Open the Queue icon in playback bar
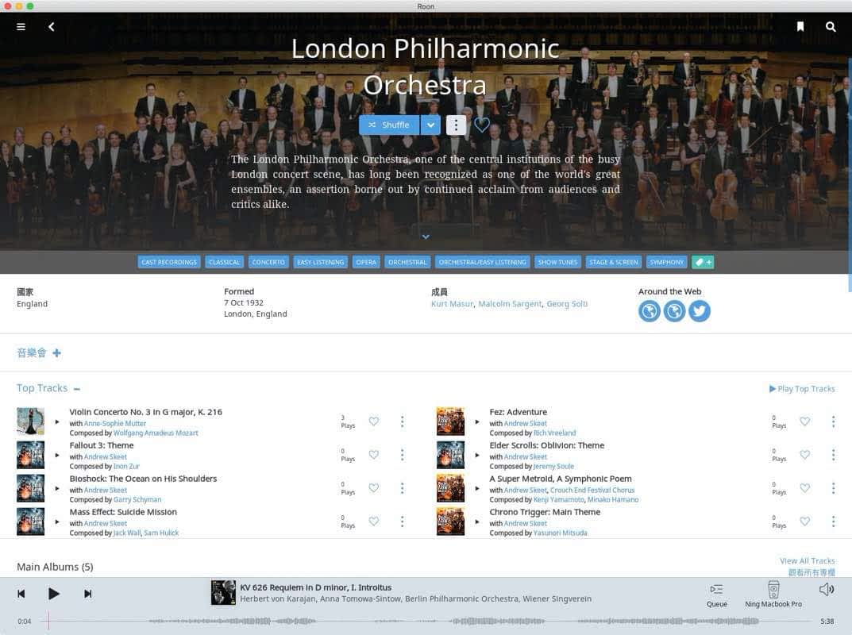The height and width of the screenshot is (635, 852). 717,595
